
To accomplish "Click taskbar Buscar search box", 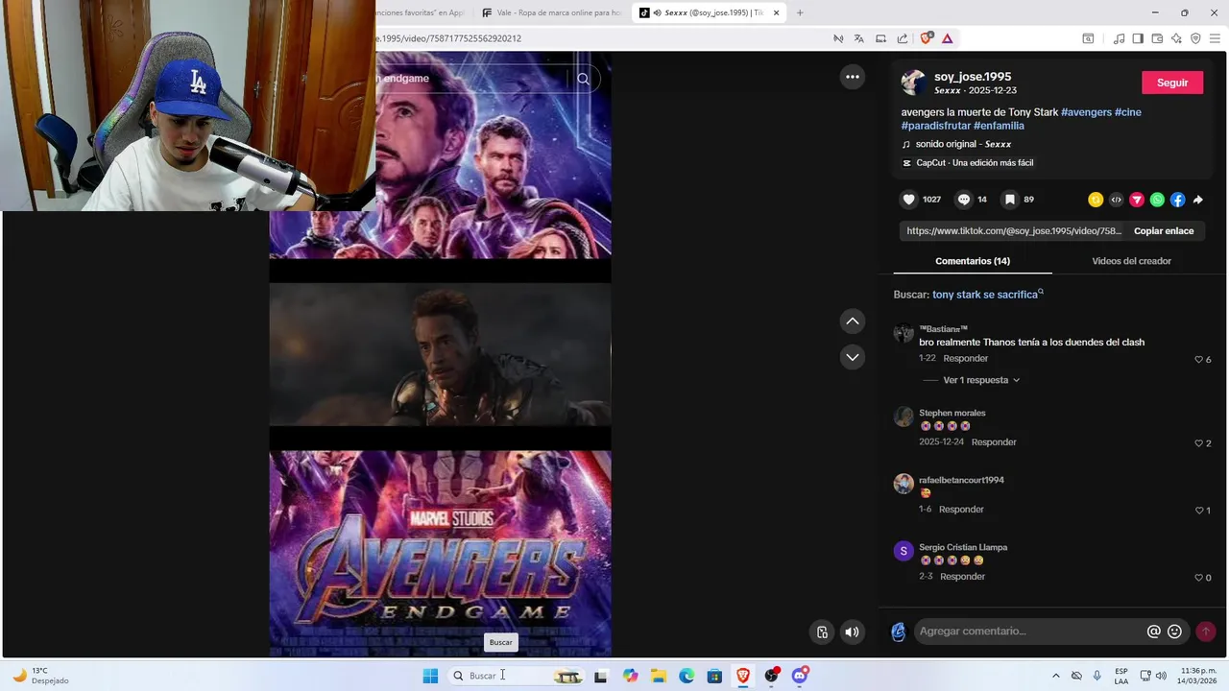I will click(517, 676).
